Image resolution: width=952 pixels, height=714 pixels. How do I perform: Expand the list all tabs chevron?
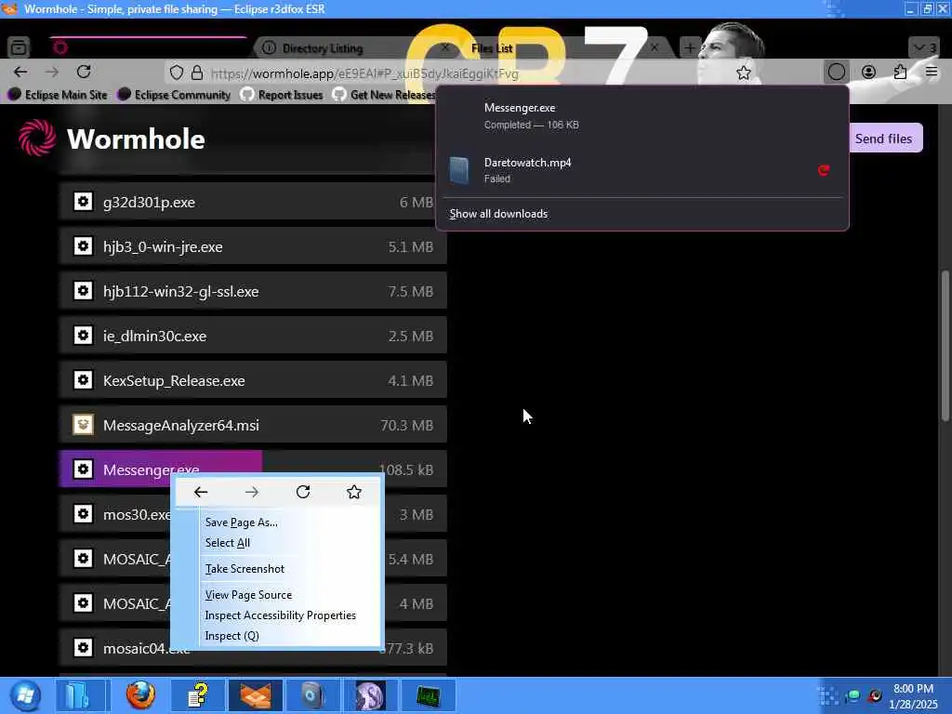924,47
